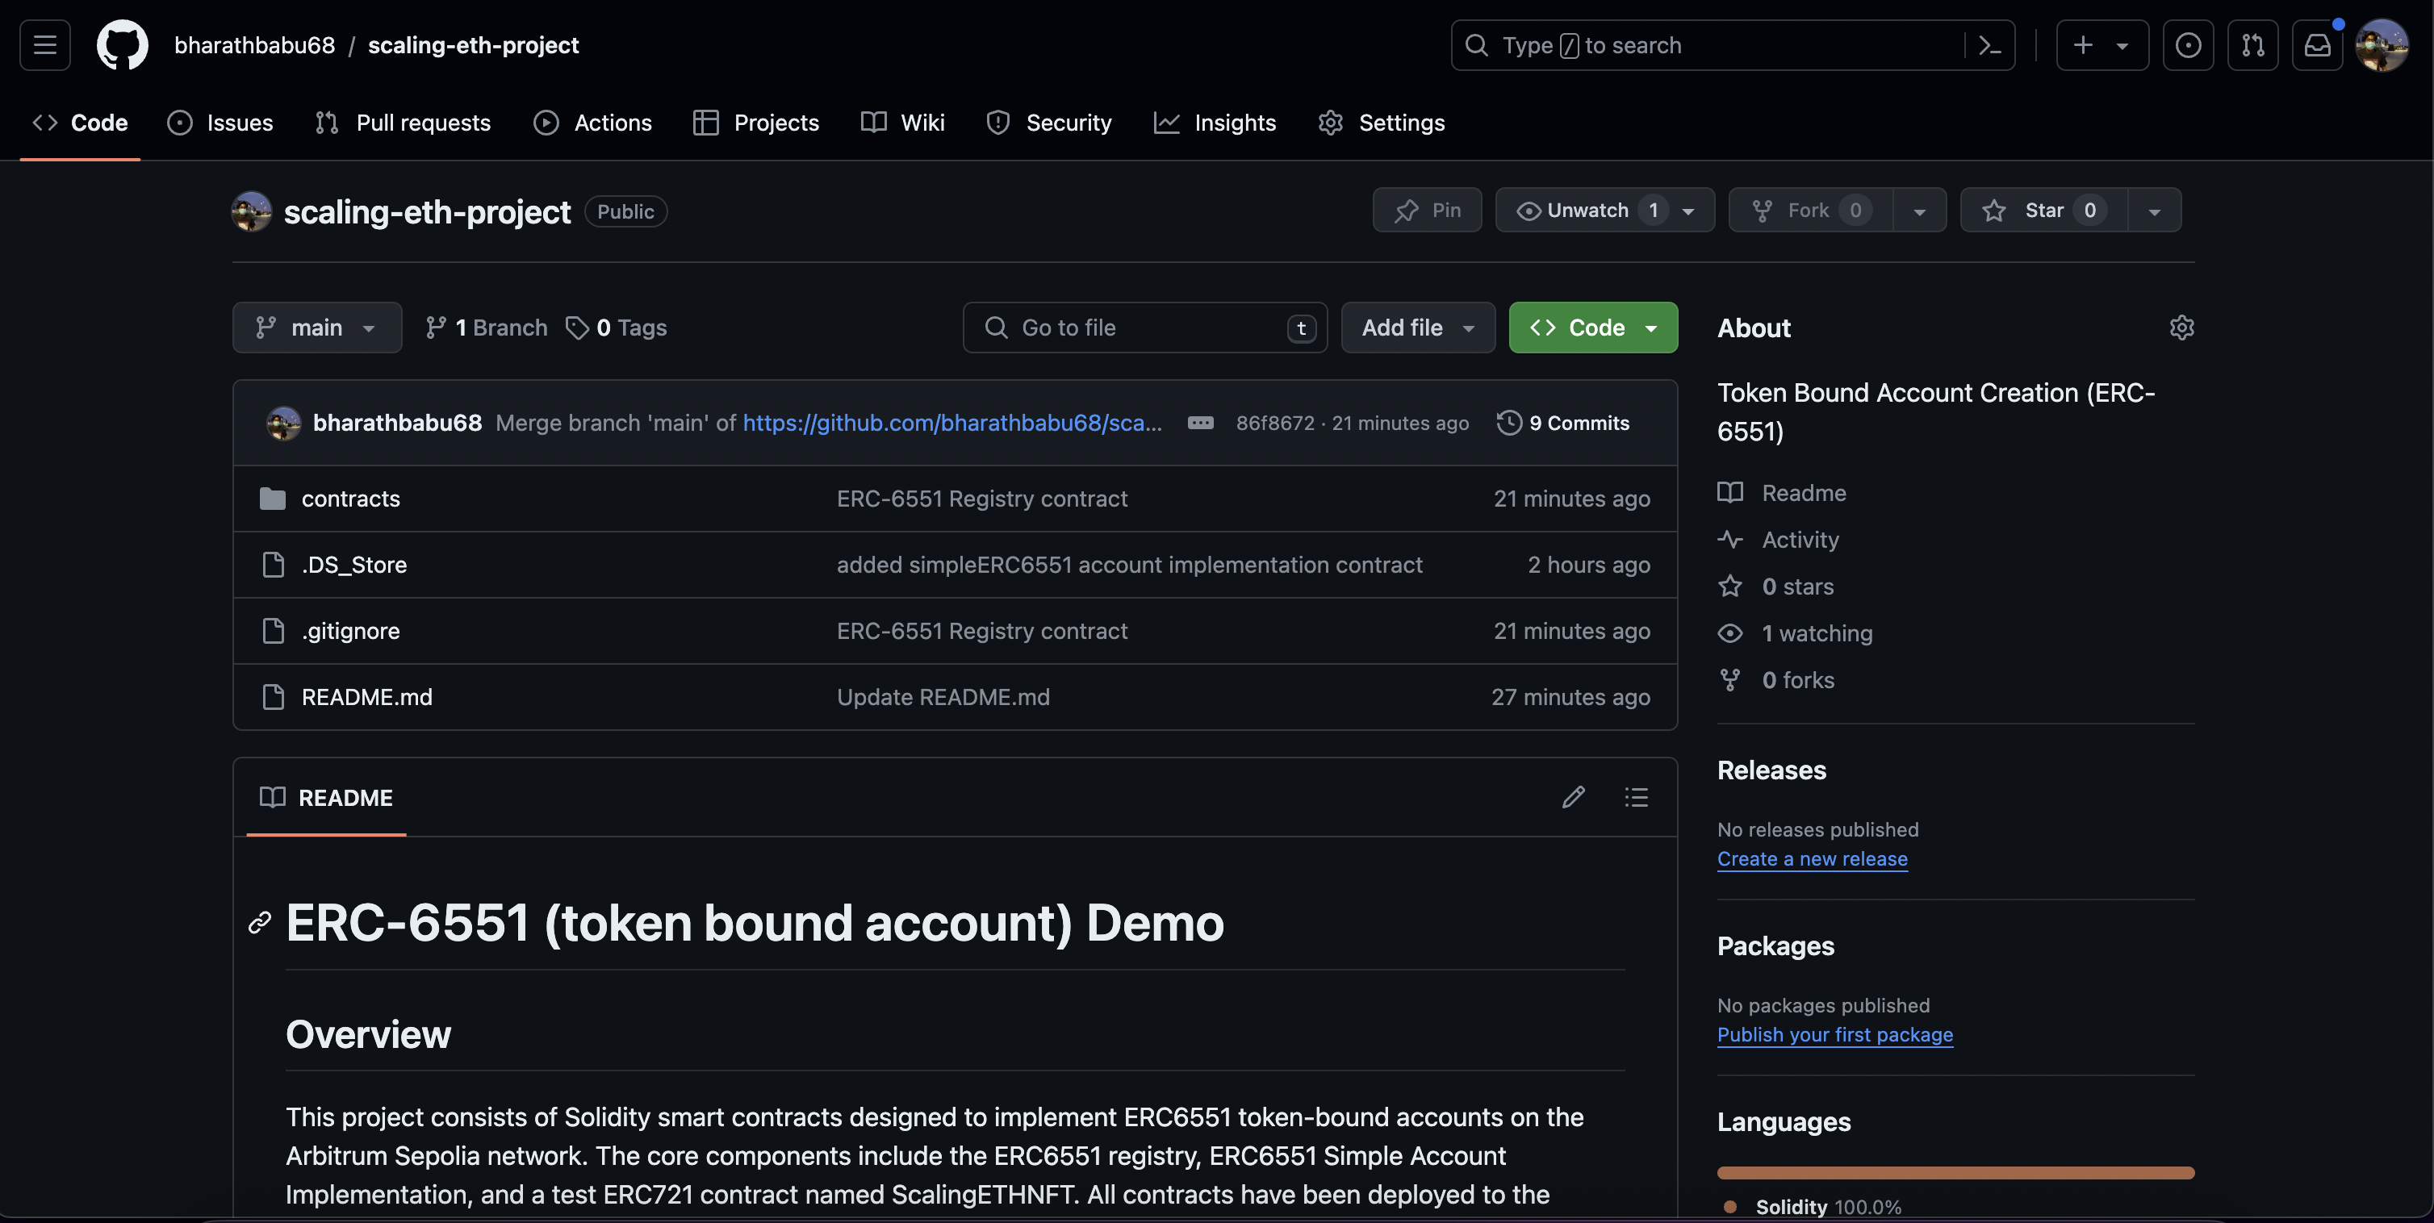The height and width of the screenshot is (1223, 2434).
Task: View the 9 Commits history
Action: (x=1563, y=423)
